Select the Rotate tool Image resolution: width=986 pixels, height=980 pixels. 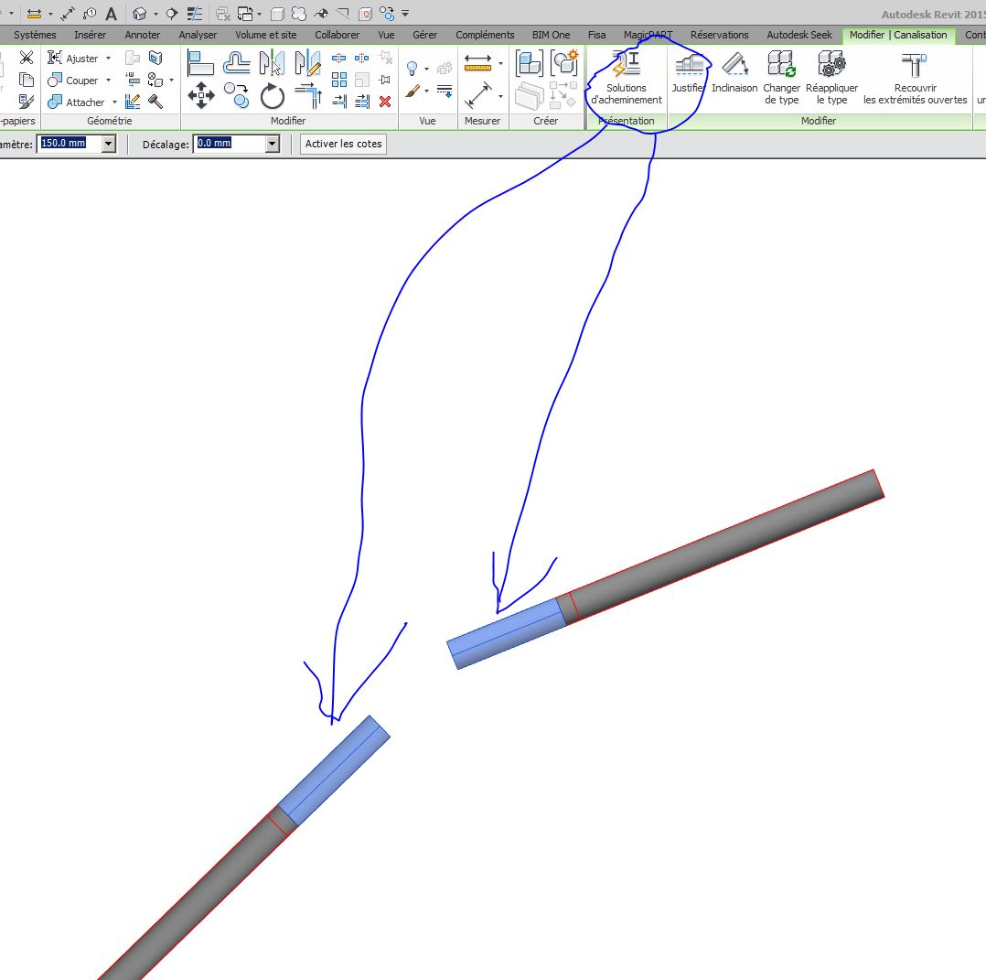coord(273,95)
